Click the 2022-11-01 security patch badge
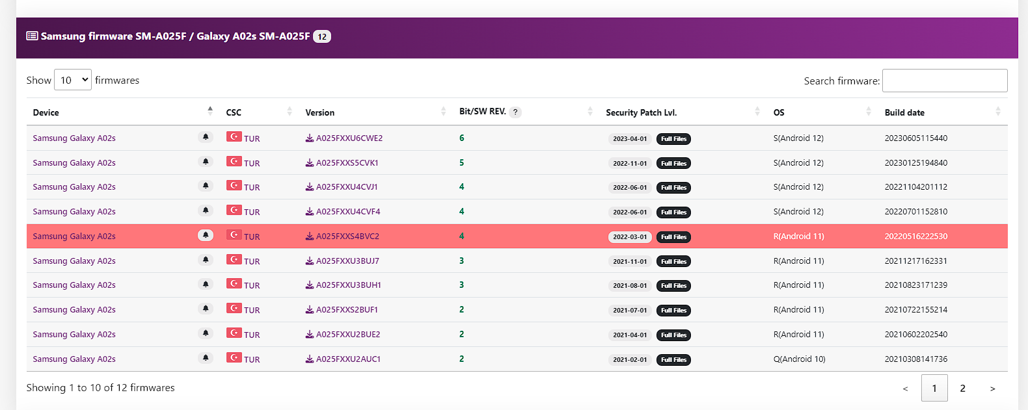Image resolution: width=1028 pixels, height=410 pixels. point(630,164)
